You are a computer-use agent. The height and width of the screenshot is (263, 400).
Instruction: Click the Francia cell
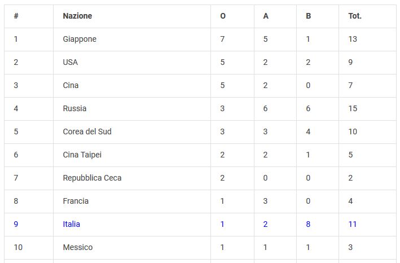coord(76,201)
